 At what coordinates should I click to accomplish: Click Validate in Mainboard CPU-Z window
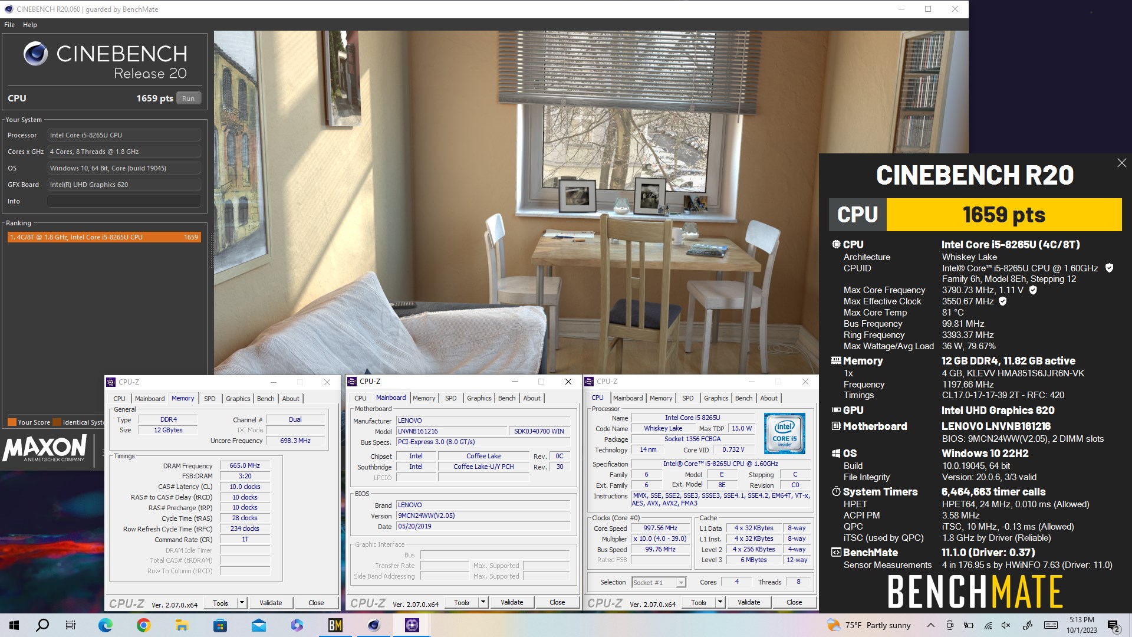tap(512, 602)
